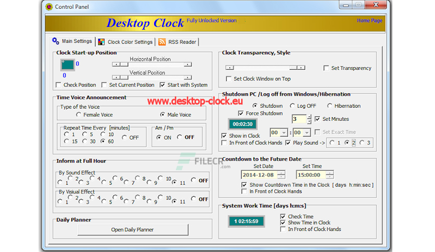
Task: Turn By Visiual Effect OFF
Action: (x=194, y=199)
